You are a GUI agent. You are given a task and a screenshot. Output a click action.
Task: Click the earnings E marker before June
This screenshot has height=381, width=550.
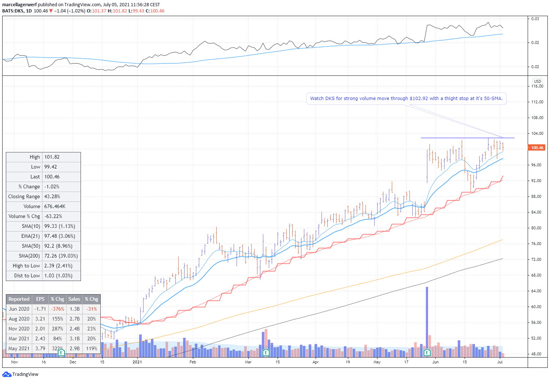(427, 353)
